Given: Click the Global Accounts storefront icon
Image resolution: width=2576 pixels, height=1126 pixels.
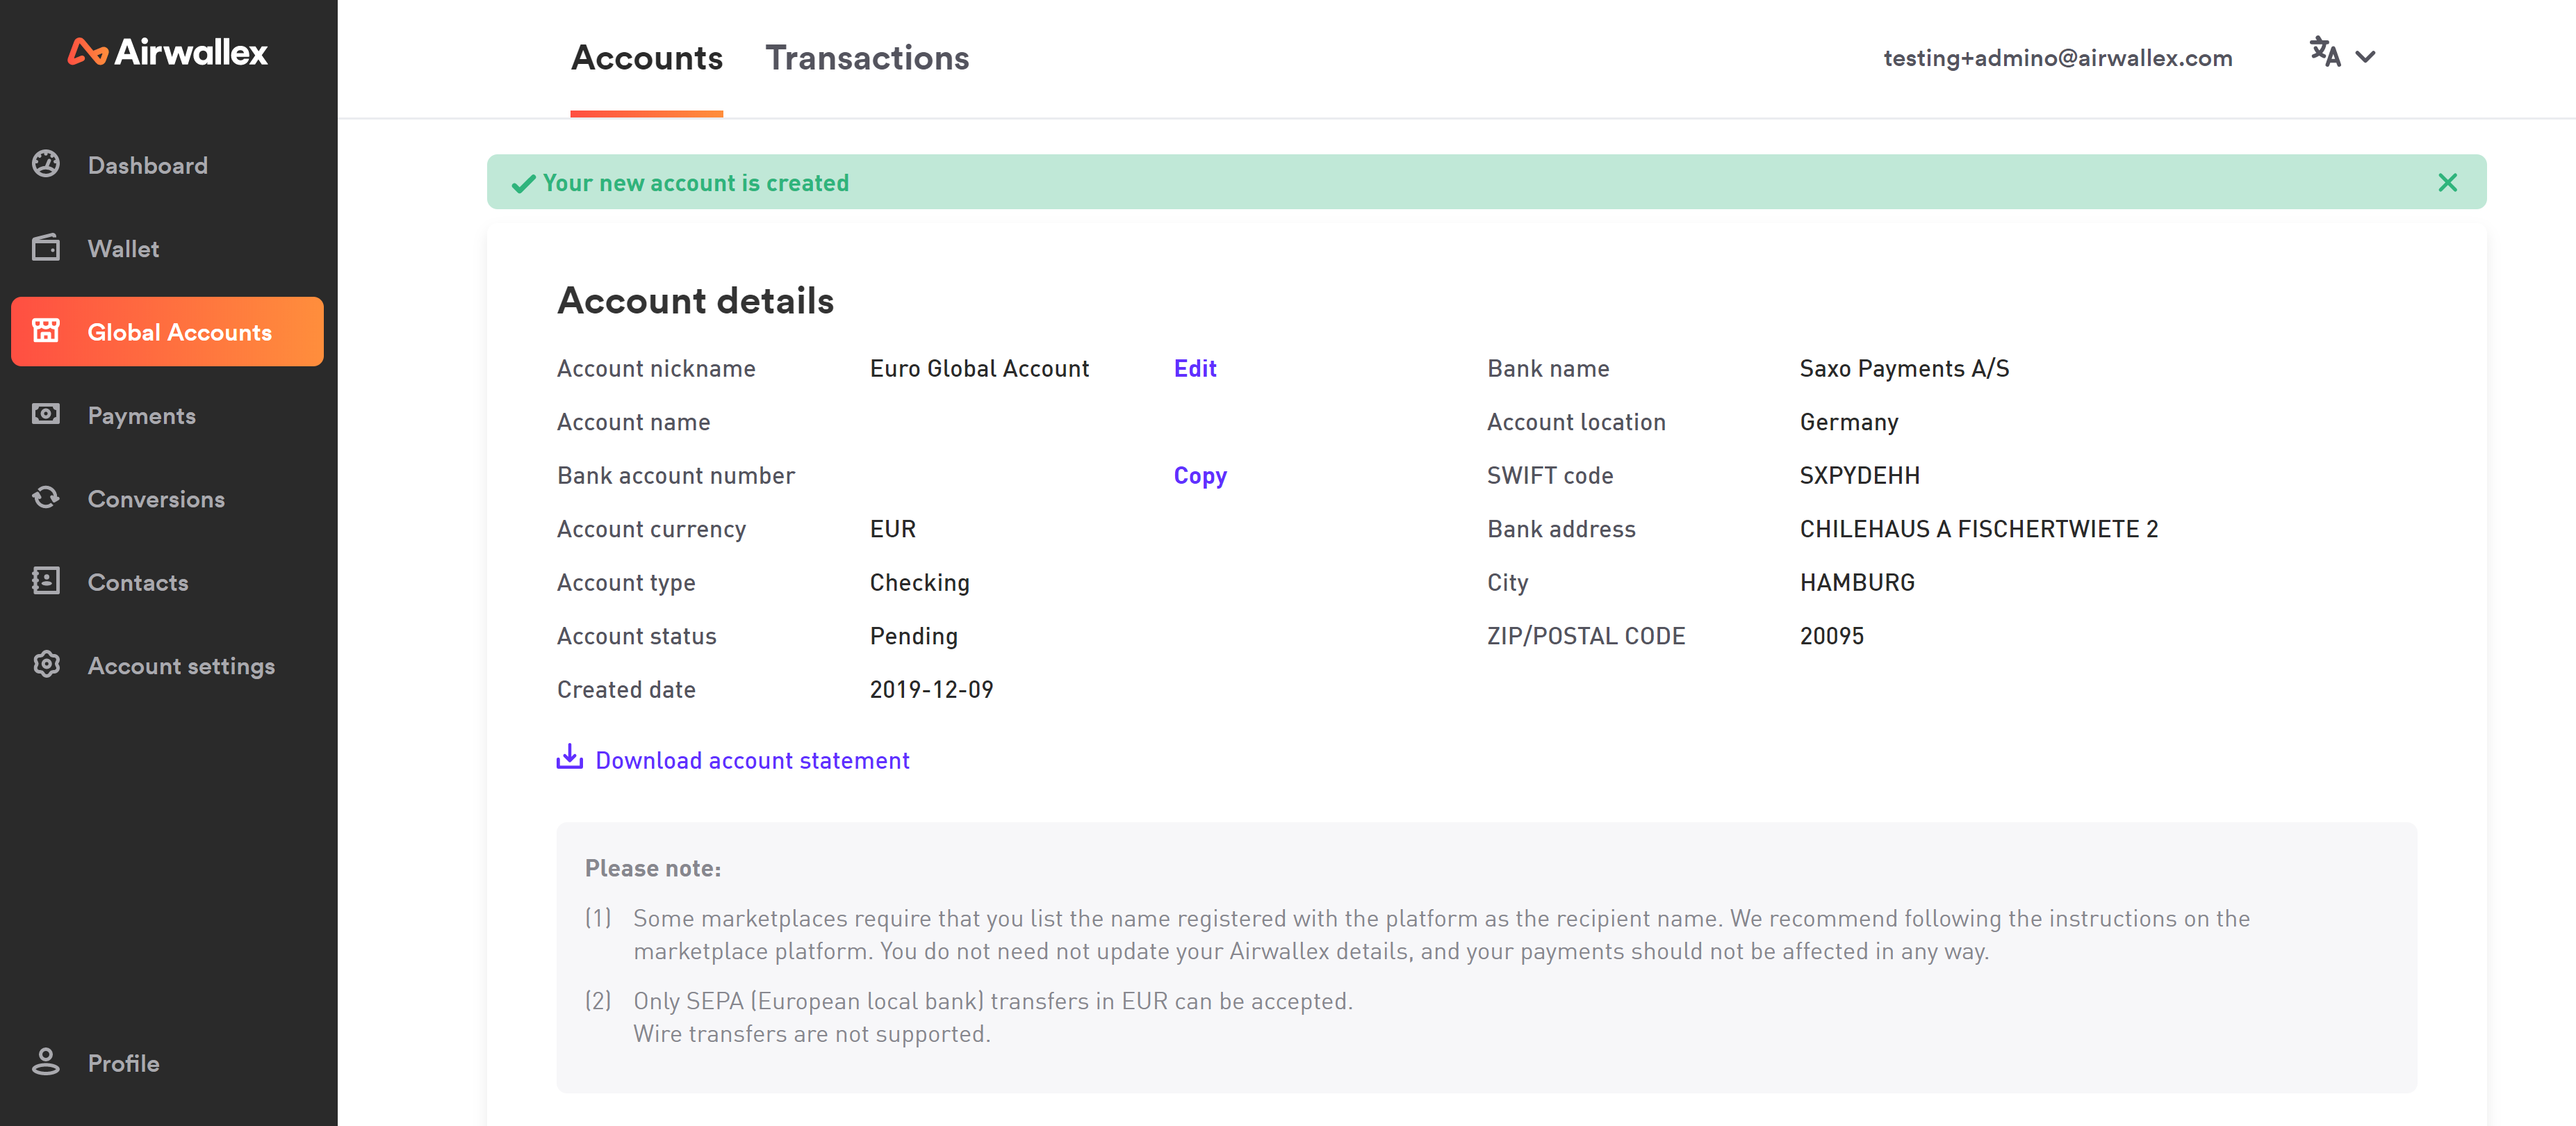Looking at the screenshot, I should click(46, 331).
